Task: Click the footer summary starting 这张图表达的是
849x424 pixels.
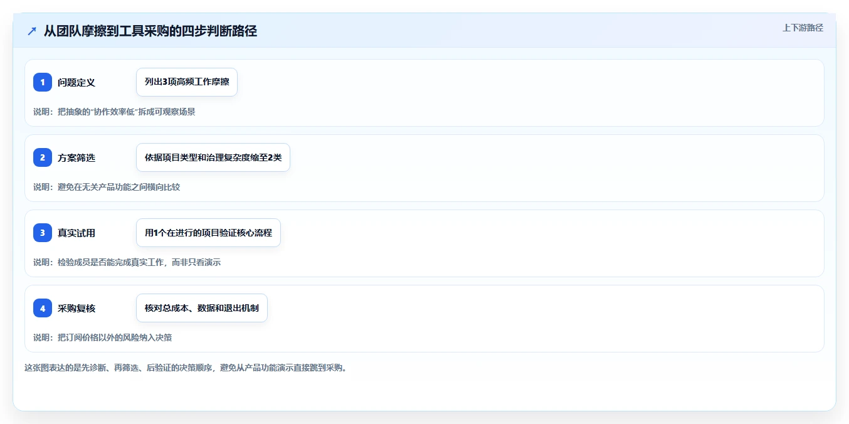Action: (x=186, y=368)
